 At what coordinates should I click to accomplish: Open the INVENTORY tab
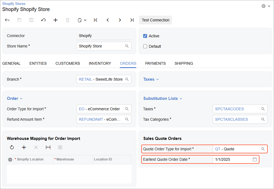[x=100, y=63]
